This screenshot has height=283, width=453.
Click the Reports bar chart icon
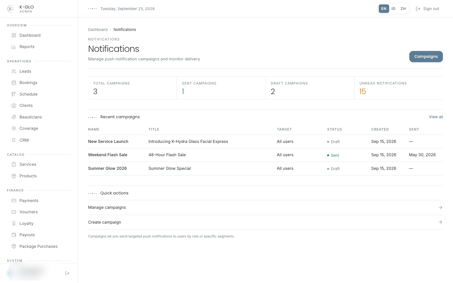tap(14, 47)
